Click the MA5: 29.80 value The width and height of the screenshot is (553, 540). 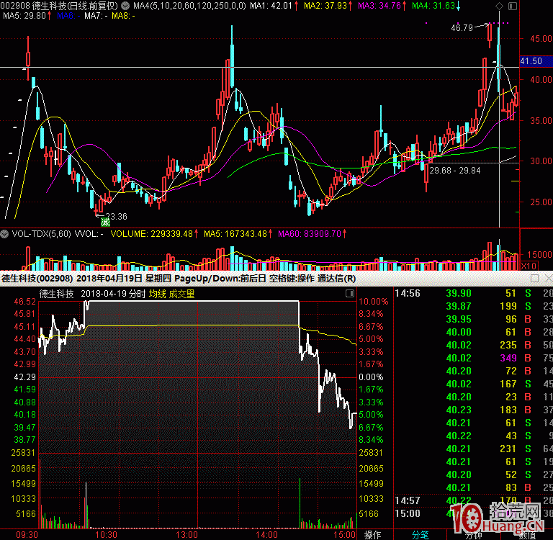tap(24, 16)
